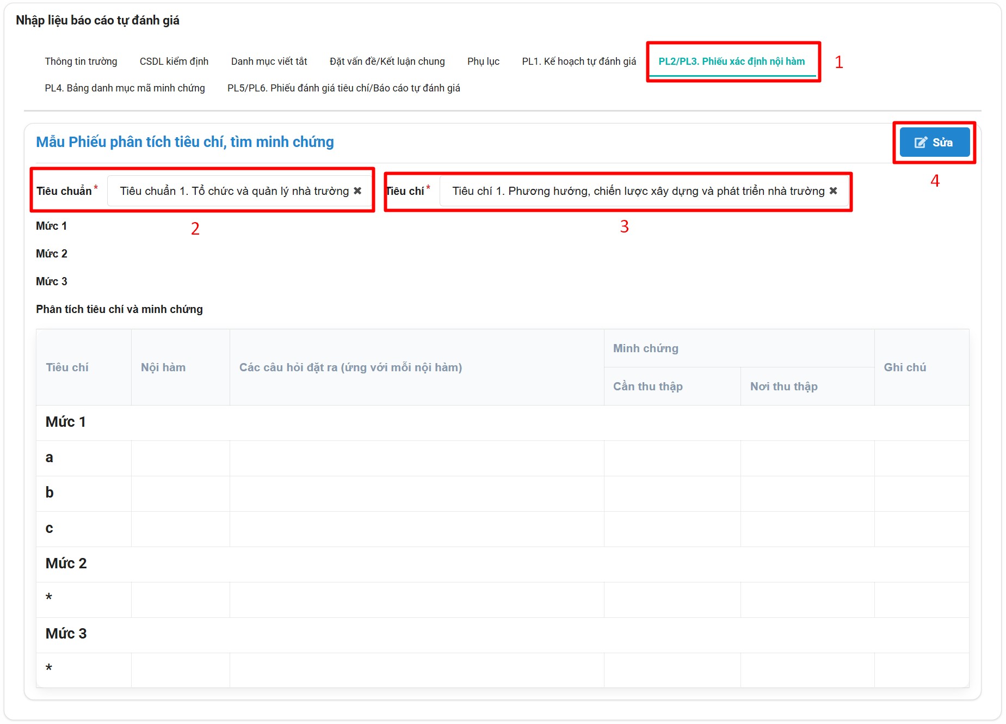Image resolution: width=1006 pixels, height=724 pixels.
Task: Clear the selected Tiêu chuẩn value
Action: [x=357, y=191]
